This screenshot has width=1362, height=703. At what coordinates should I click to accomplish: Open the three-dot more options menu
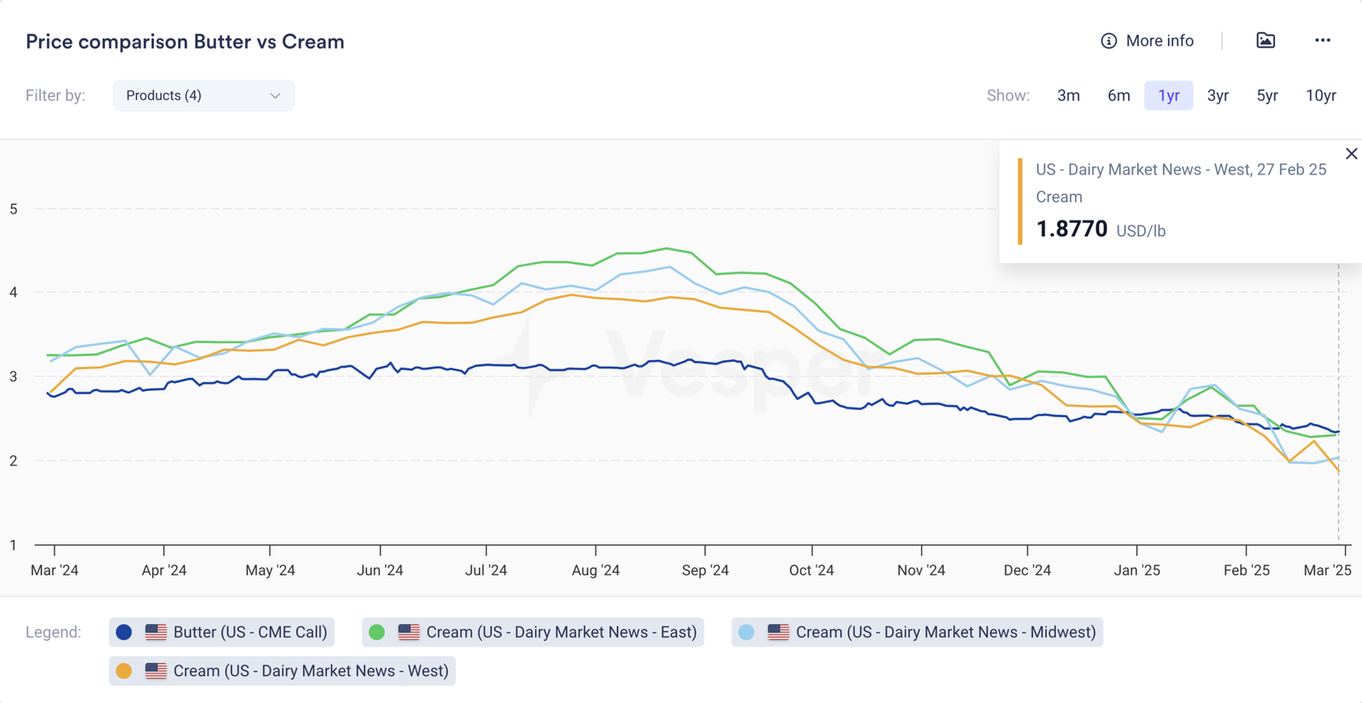1322,41
